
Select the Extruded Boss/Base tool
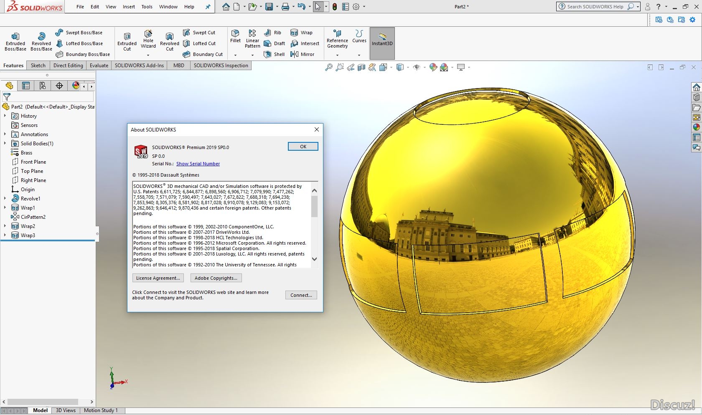pos(15,42)
